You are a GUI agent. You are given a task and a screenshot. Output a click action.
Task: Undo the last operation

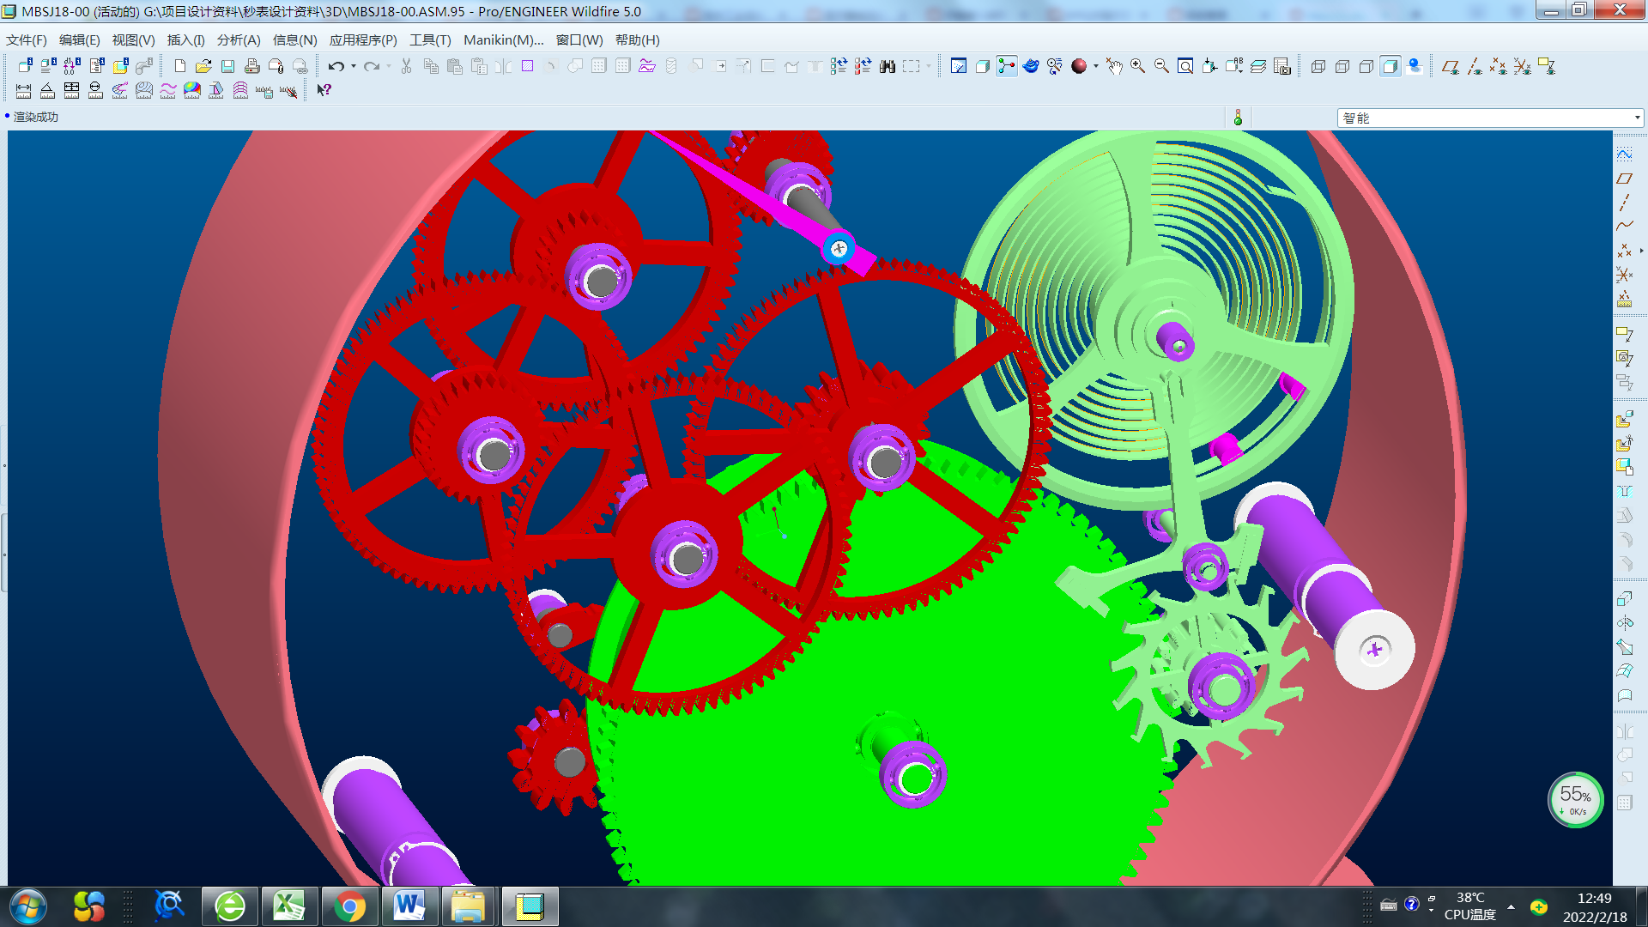click(336, 66)
